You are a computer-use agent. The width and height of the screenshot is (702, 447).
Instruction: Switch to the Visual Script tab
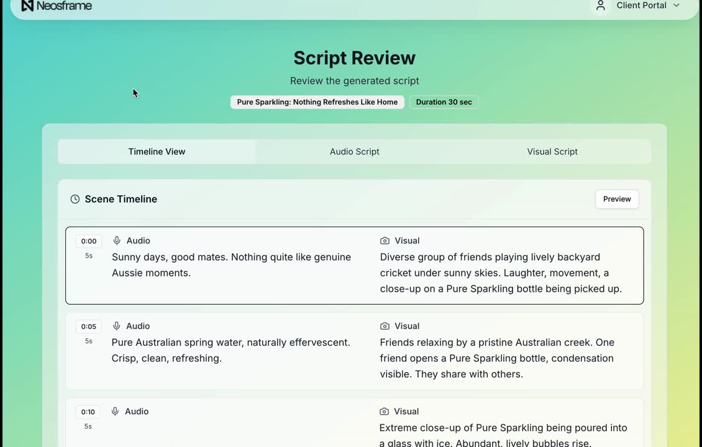coord(552,151)
